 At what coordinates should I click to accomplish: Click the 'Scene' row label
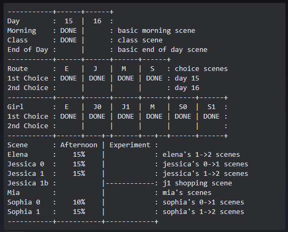click(18, 145)
